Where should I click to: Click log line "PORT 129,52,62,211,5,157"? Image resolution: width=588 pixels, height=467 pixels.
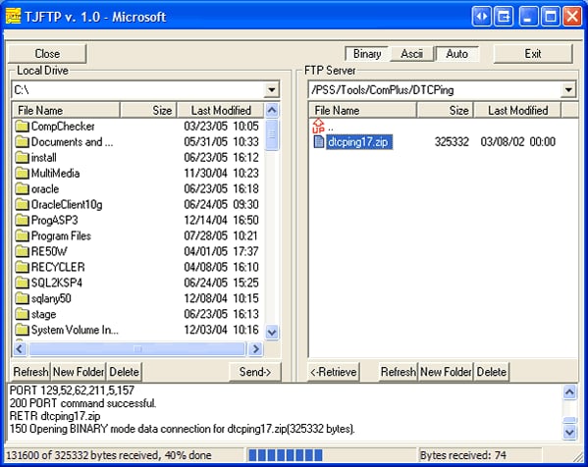pyautogui.click(x=72, y=390)
